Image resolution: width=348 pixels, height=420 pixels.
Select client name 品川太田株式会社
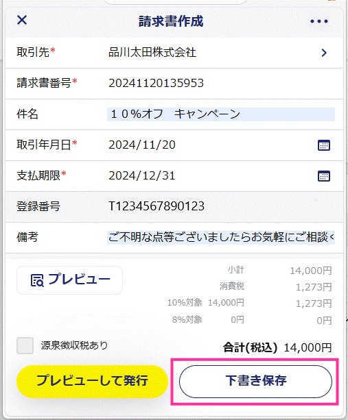click(x=152, y=52)
